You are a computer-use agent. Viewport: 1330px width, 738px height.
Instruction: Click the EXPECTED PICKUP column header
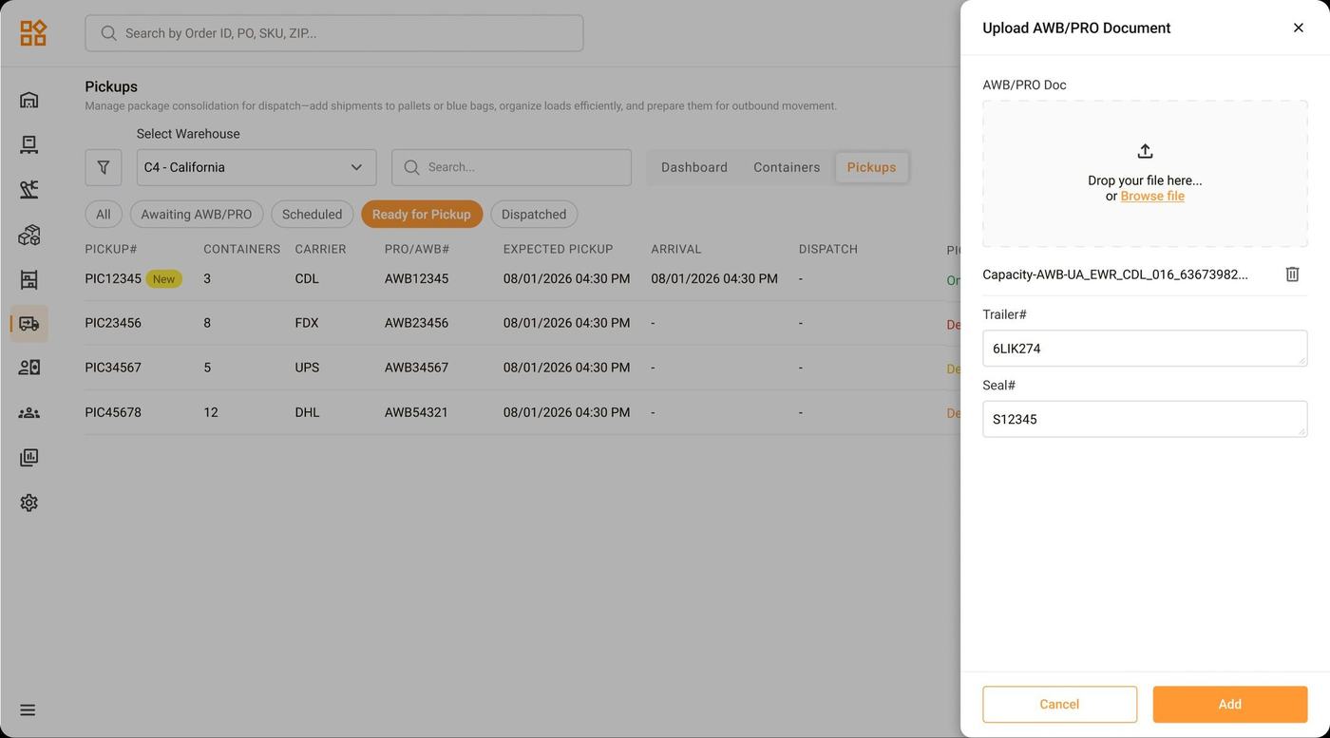(559, 249)
